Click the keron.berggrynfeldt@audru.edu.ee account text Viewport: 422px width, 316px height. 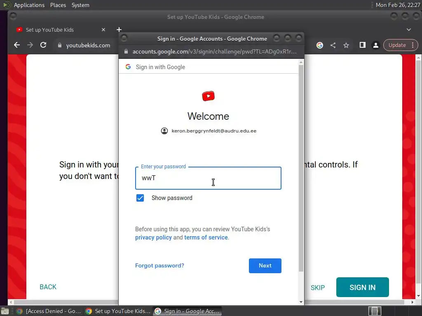[214, 131]
